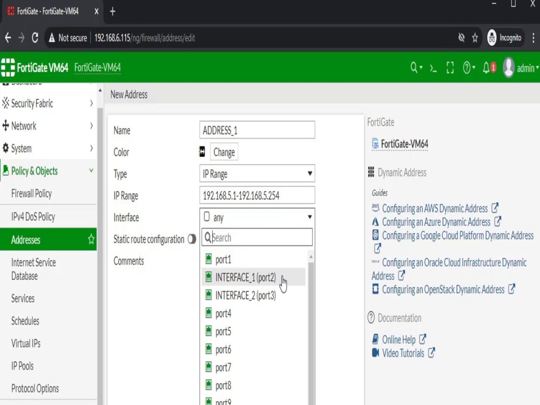Screen dimensions: 540x405
Task: Click the FortiGate logo icon
Action: pos(8,67)
